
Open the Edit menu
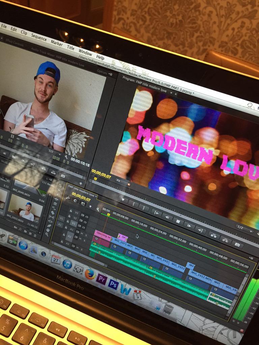(13, 29)
